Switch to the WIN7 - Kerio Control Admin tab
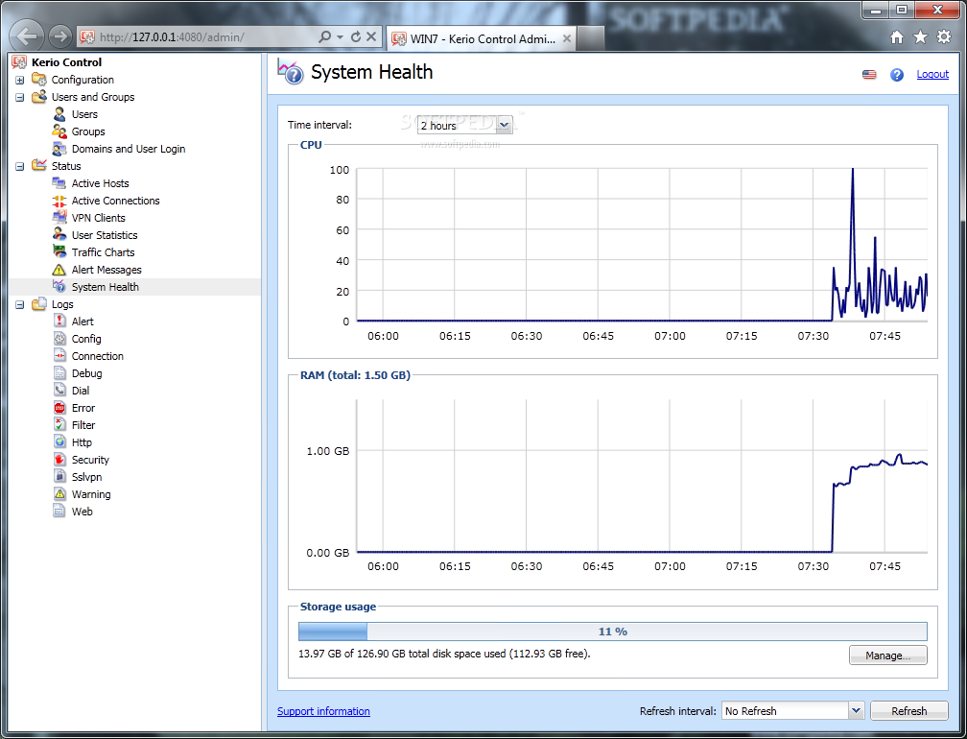Viewport: 967px width, 739px height. tap(482, 38)
